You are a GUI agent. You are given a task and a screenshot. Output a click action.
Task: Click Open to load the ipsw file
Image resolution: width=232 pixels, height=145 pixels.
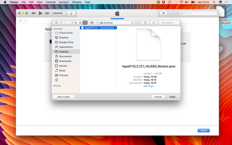[x=172, y=97]
